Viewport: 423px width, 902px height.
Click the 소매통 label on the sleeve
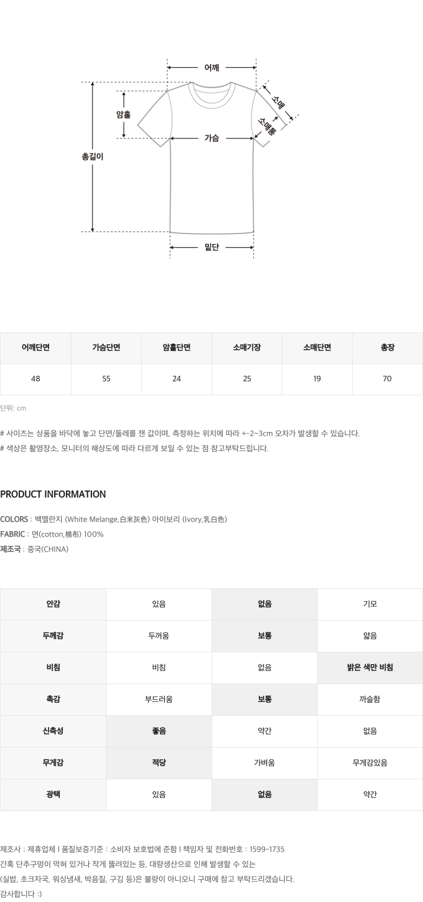266,126
